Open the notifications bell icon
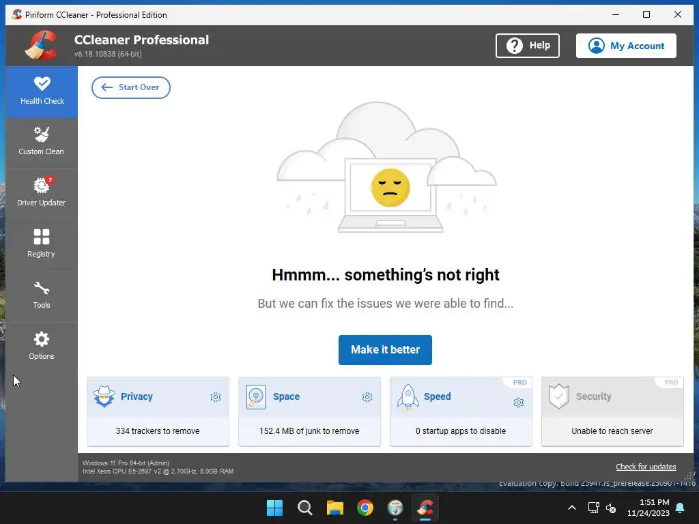Screen dimensions: 699x524 pyautogui.click(x=681, y=508)
